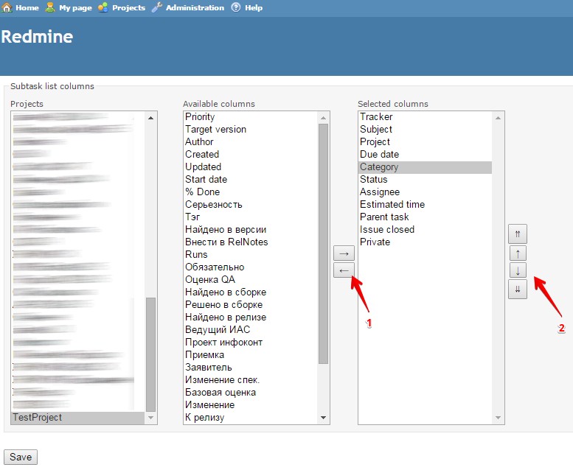Image resolution: width=573 pixels, height=470 pixels.
Task: Select Базовая оценка column
Action: coord(251,392)
